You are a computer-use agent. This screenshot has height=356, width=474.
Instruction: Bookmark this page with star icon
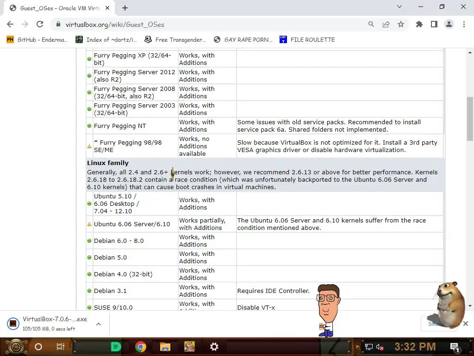(x=401, y=24)
